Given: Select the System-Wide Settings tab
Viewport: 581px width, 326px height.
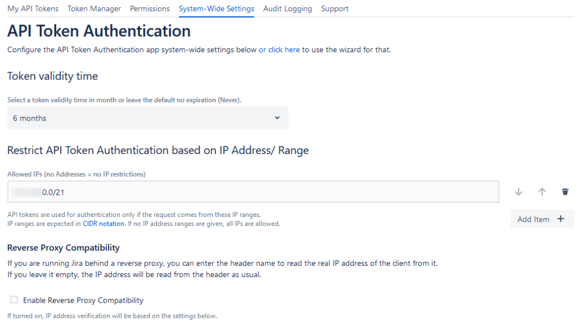Looking at the screenshot, I should (x=216, y=9).
